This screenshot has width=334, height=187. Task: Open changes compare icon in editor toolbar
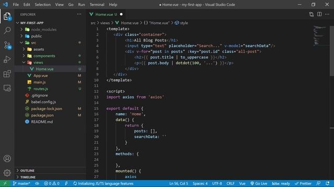pyautogui.click(x=311, y=14)
